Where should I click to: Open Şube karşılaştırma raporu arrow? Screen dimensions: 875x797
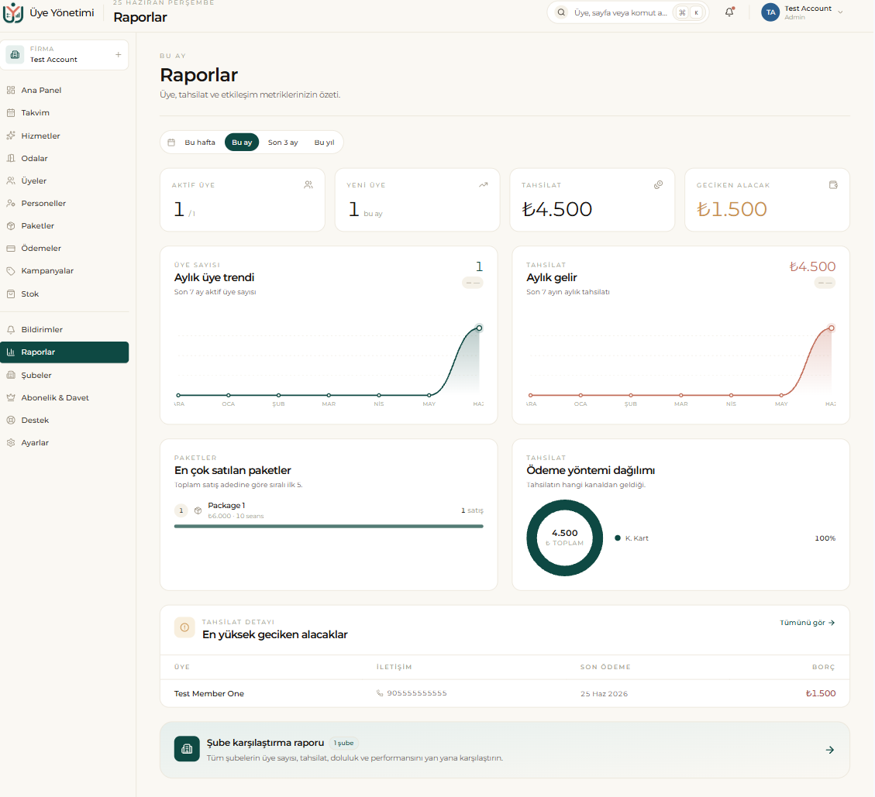tap(830, 751)
